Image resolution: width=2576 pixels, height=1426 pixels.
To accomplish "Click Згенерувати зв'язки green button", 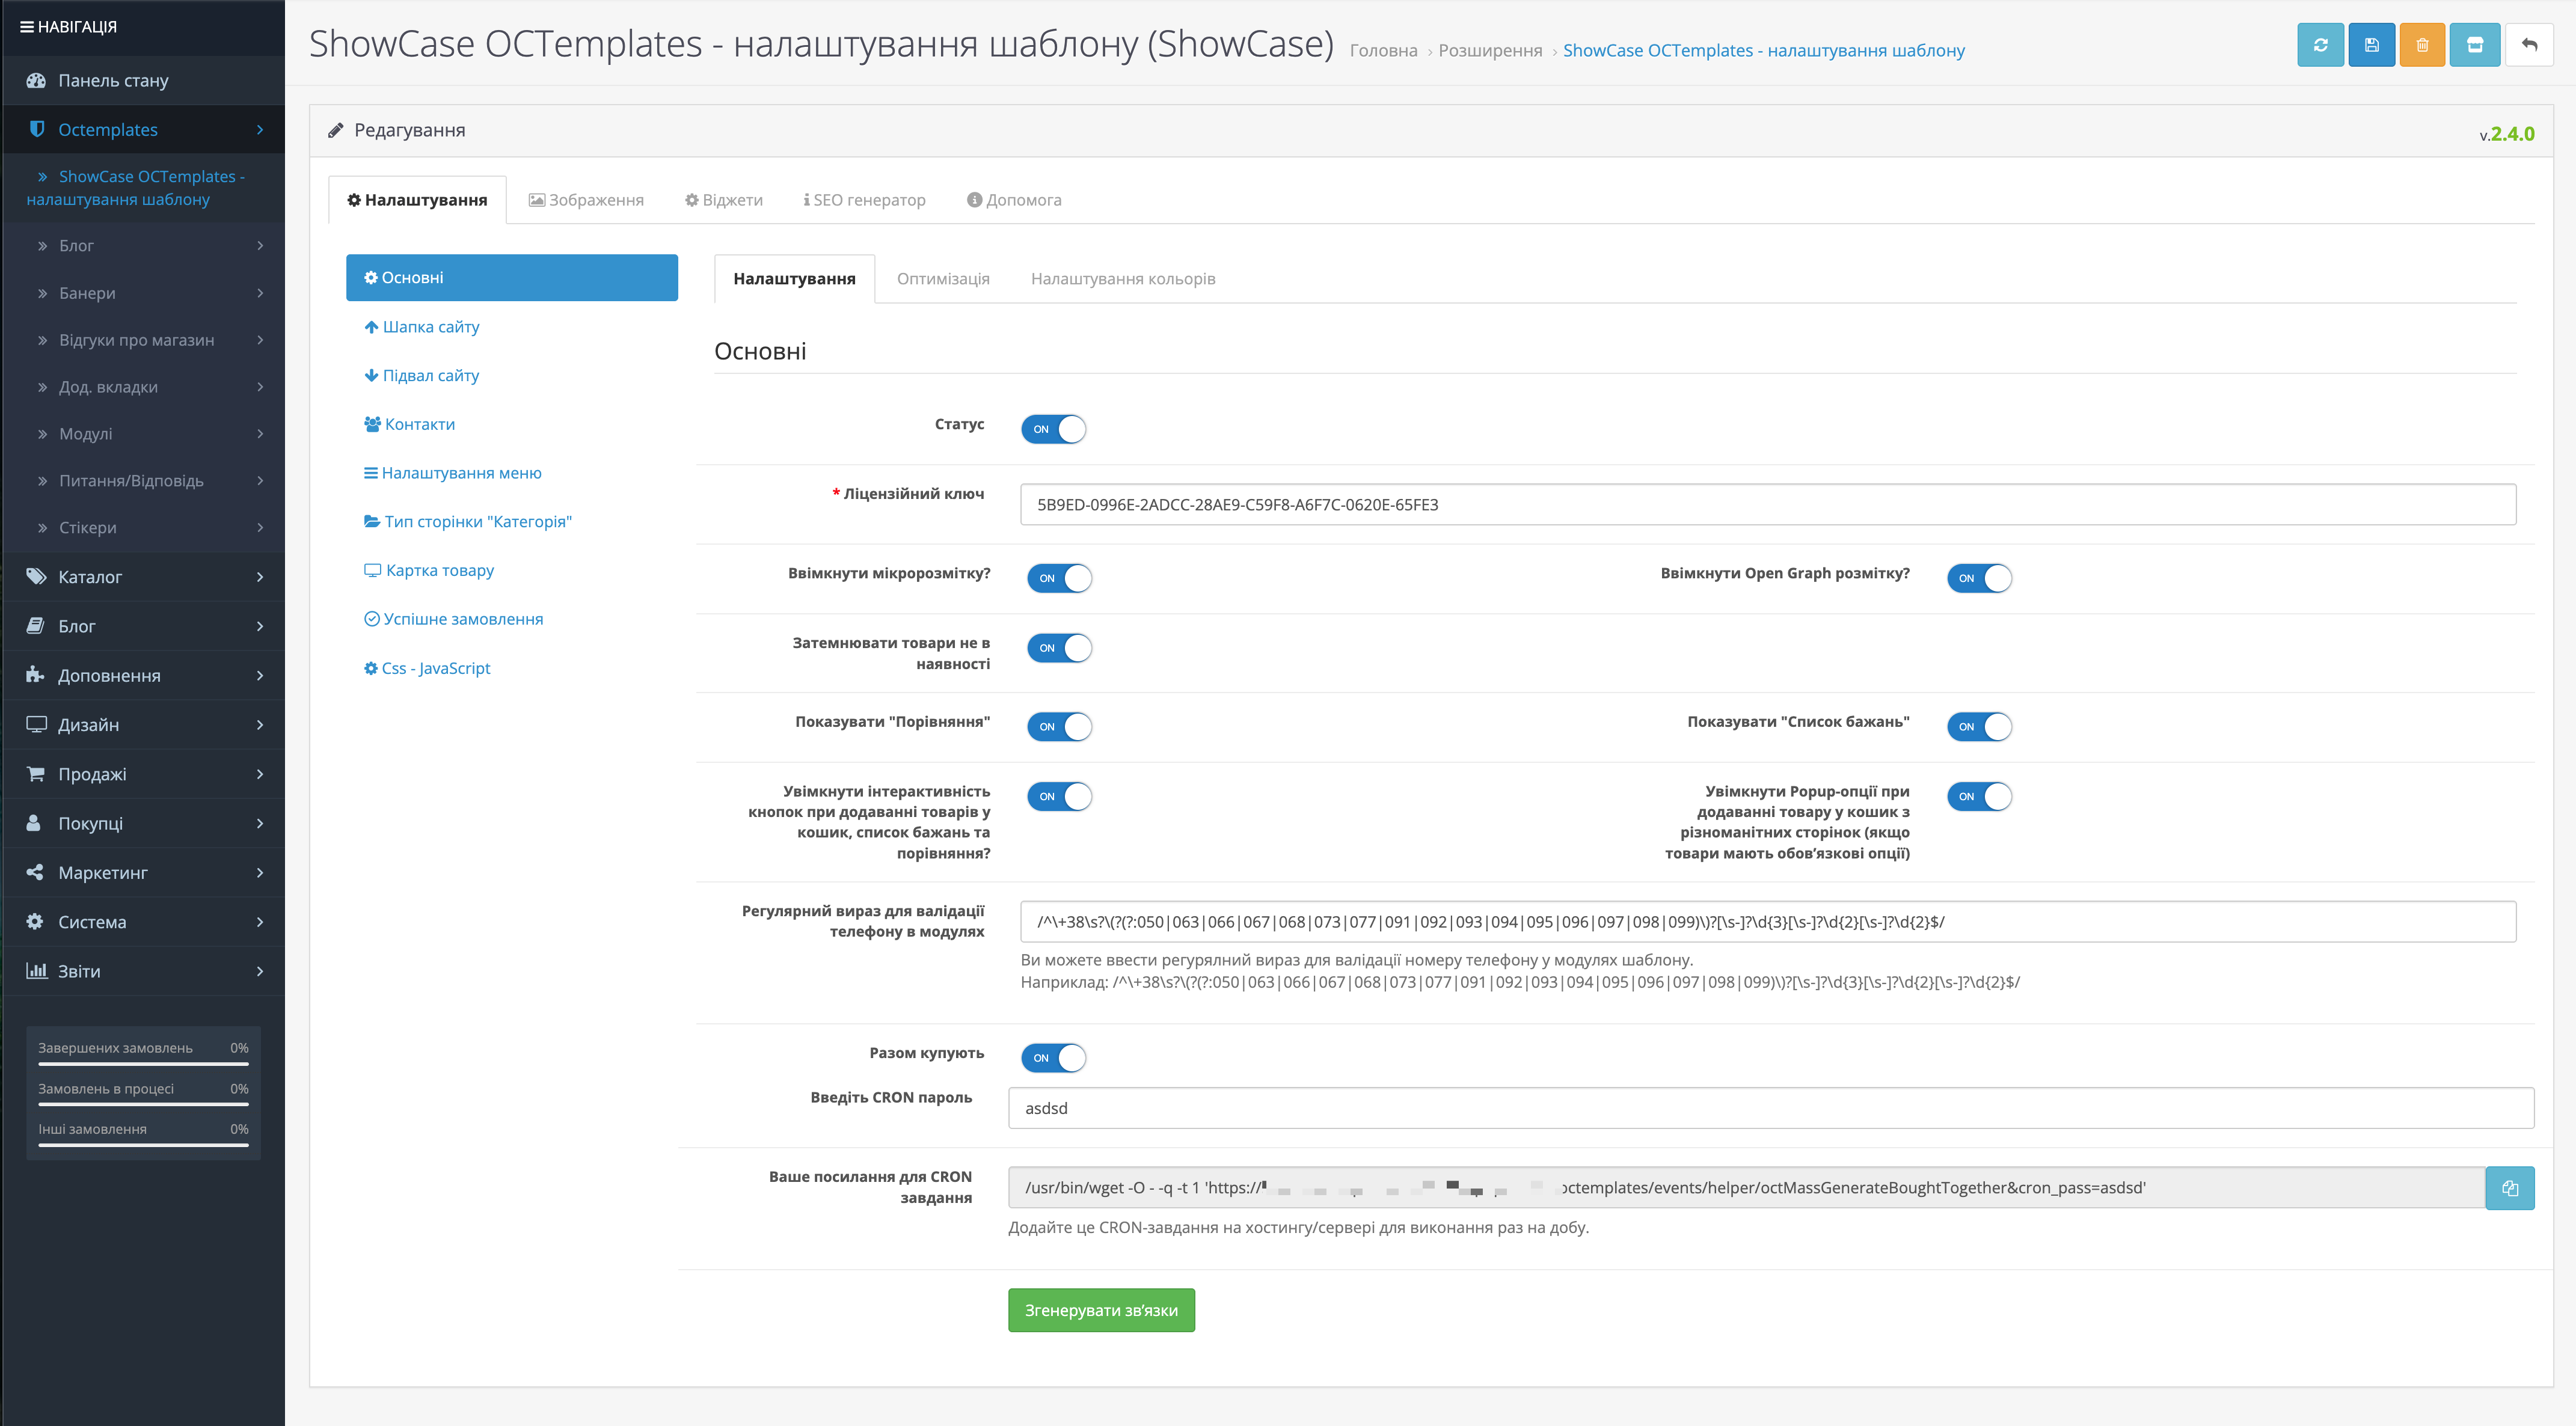I will tap(1101, 1310).
